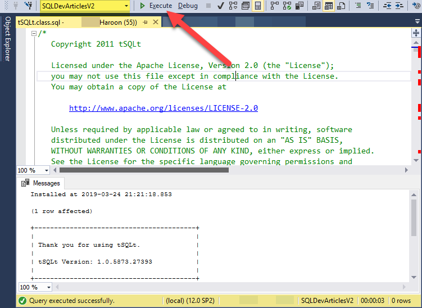This screenshot has height=308, width=422.
Task: Click the Messages pane vertical scroll thumb
Action: 414,218
